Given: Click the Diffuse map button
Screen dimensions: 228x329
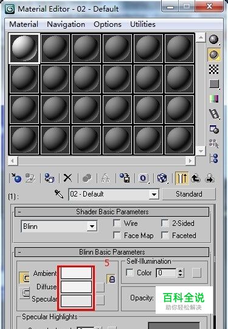Looking at the screenshot, I should tap(100, 287).
